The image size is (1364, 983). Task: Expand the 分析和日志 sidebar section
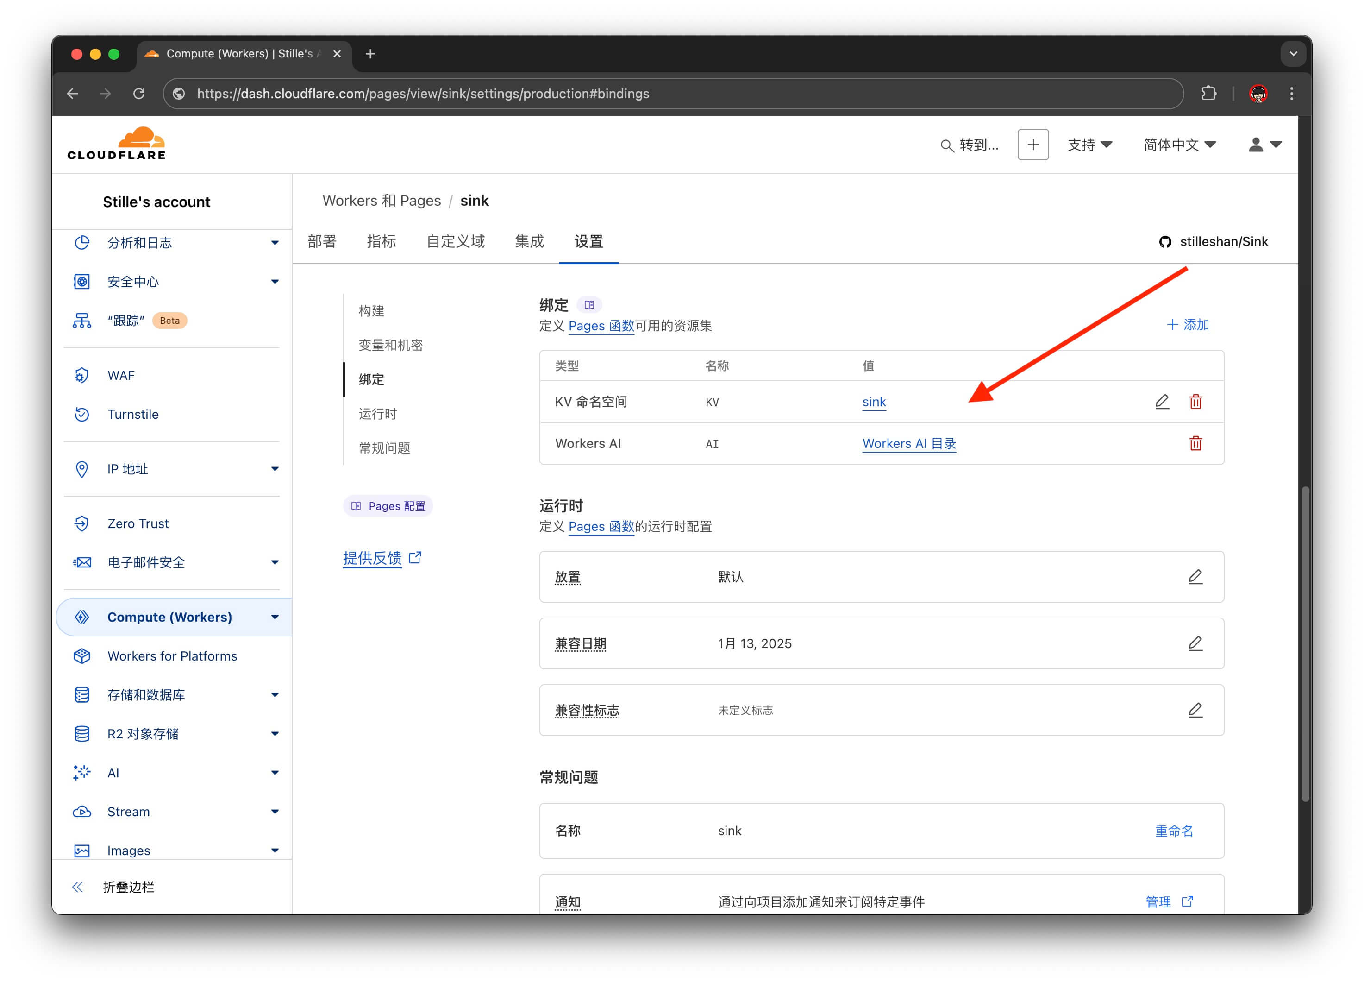click(x=275, y=242)
